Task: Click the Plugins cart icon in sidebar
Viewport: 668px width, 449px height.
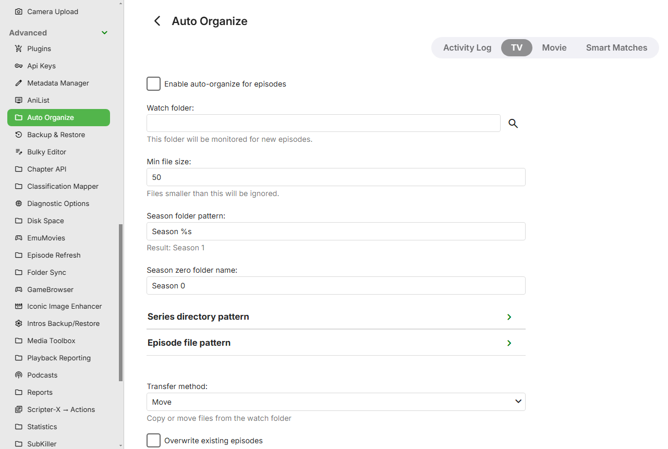Action: click(x=19, y=48)
